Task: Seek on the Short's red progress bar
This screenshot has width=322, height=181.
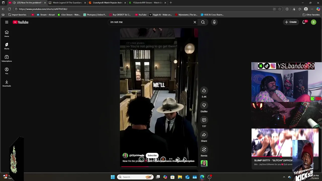Action: [x=159, y=166]
